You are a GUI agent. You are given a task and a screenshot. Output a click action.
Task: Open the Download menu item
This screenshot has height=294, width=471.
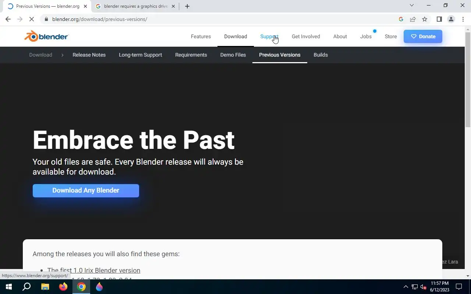tap(235, 36)
